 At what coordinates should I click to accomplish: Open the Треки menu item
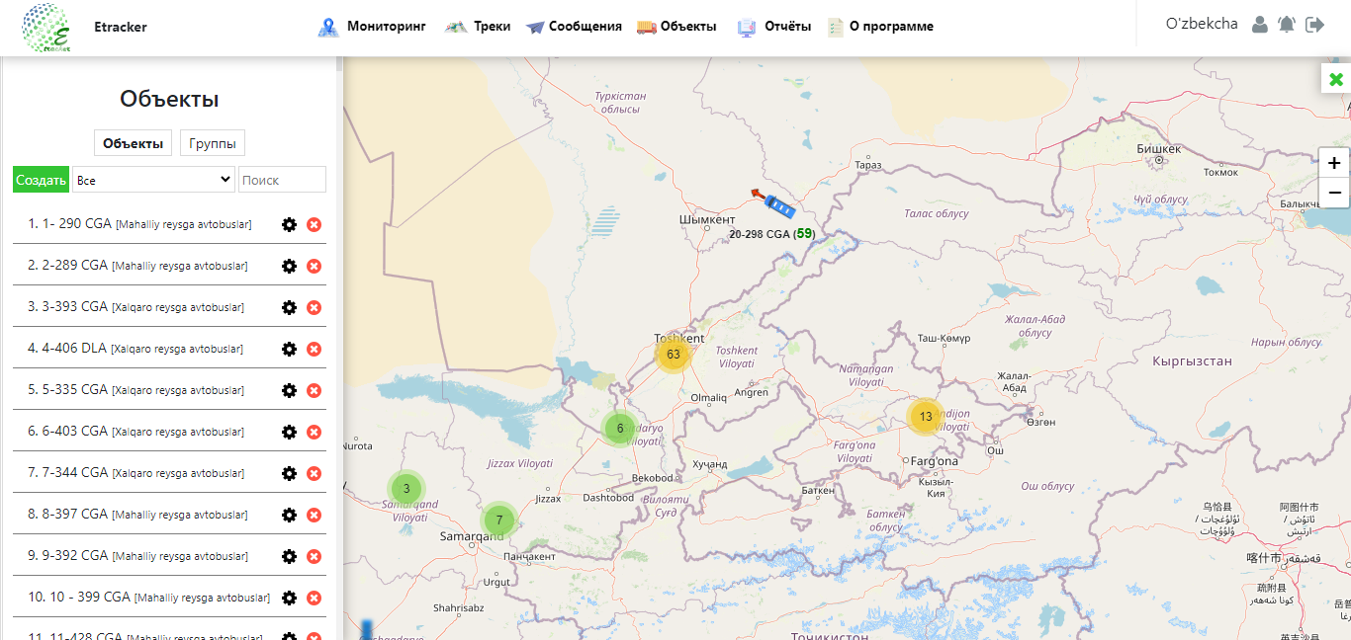coord(478,27)
